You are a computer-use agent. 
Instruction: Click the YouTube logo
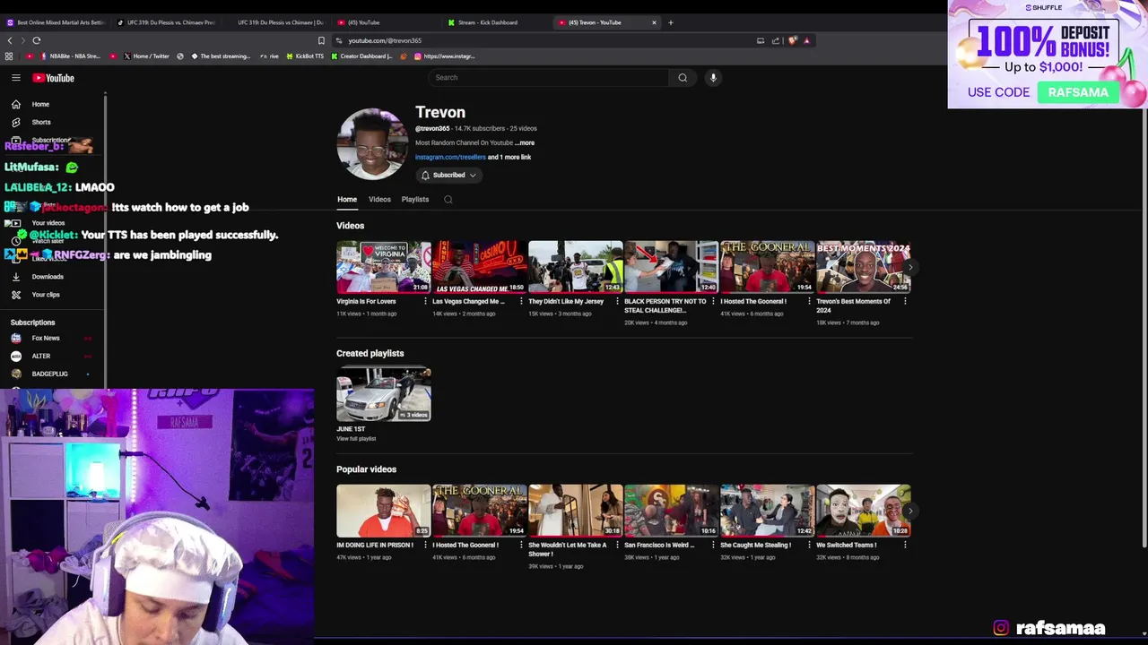(x=53, y=78)
